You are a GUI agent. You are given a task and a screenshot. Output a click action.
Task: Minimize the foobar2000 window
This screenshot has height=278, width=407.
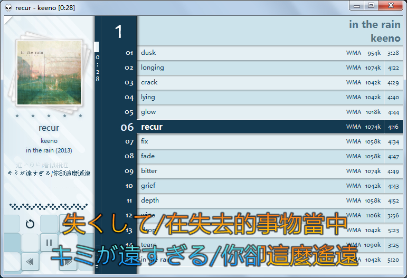(x=357, y=6)
